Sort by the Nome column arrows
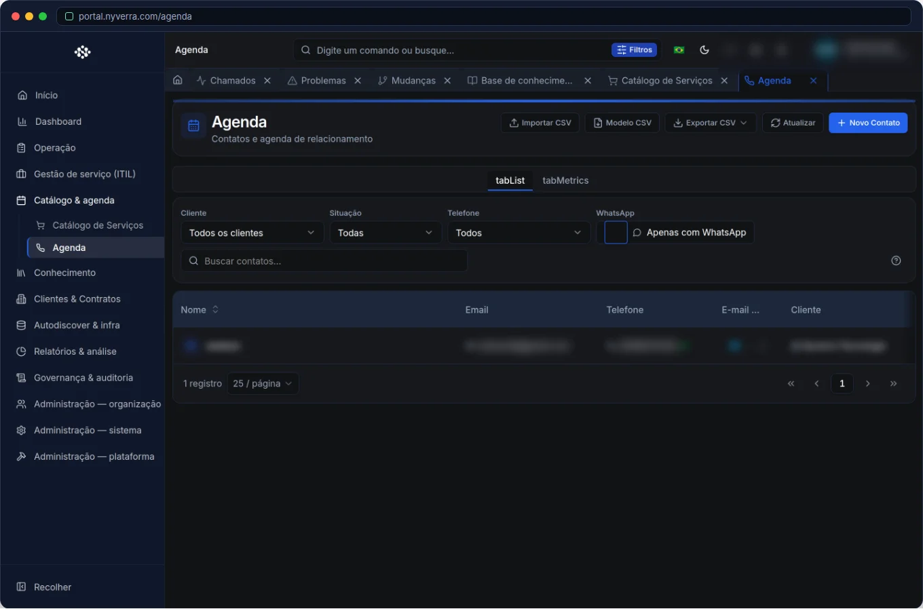Screen dimensions: 923x609 [x=215, y=309]
